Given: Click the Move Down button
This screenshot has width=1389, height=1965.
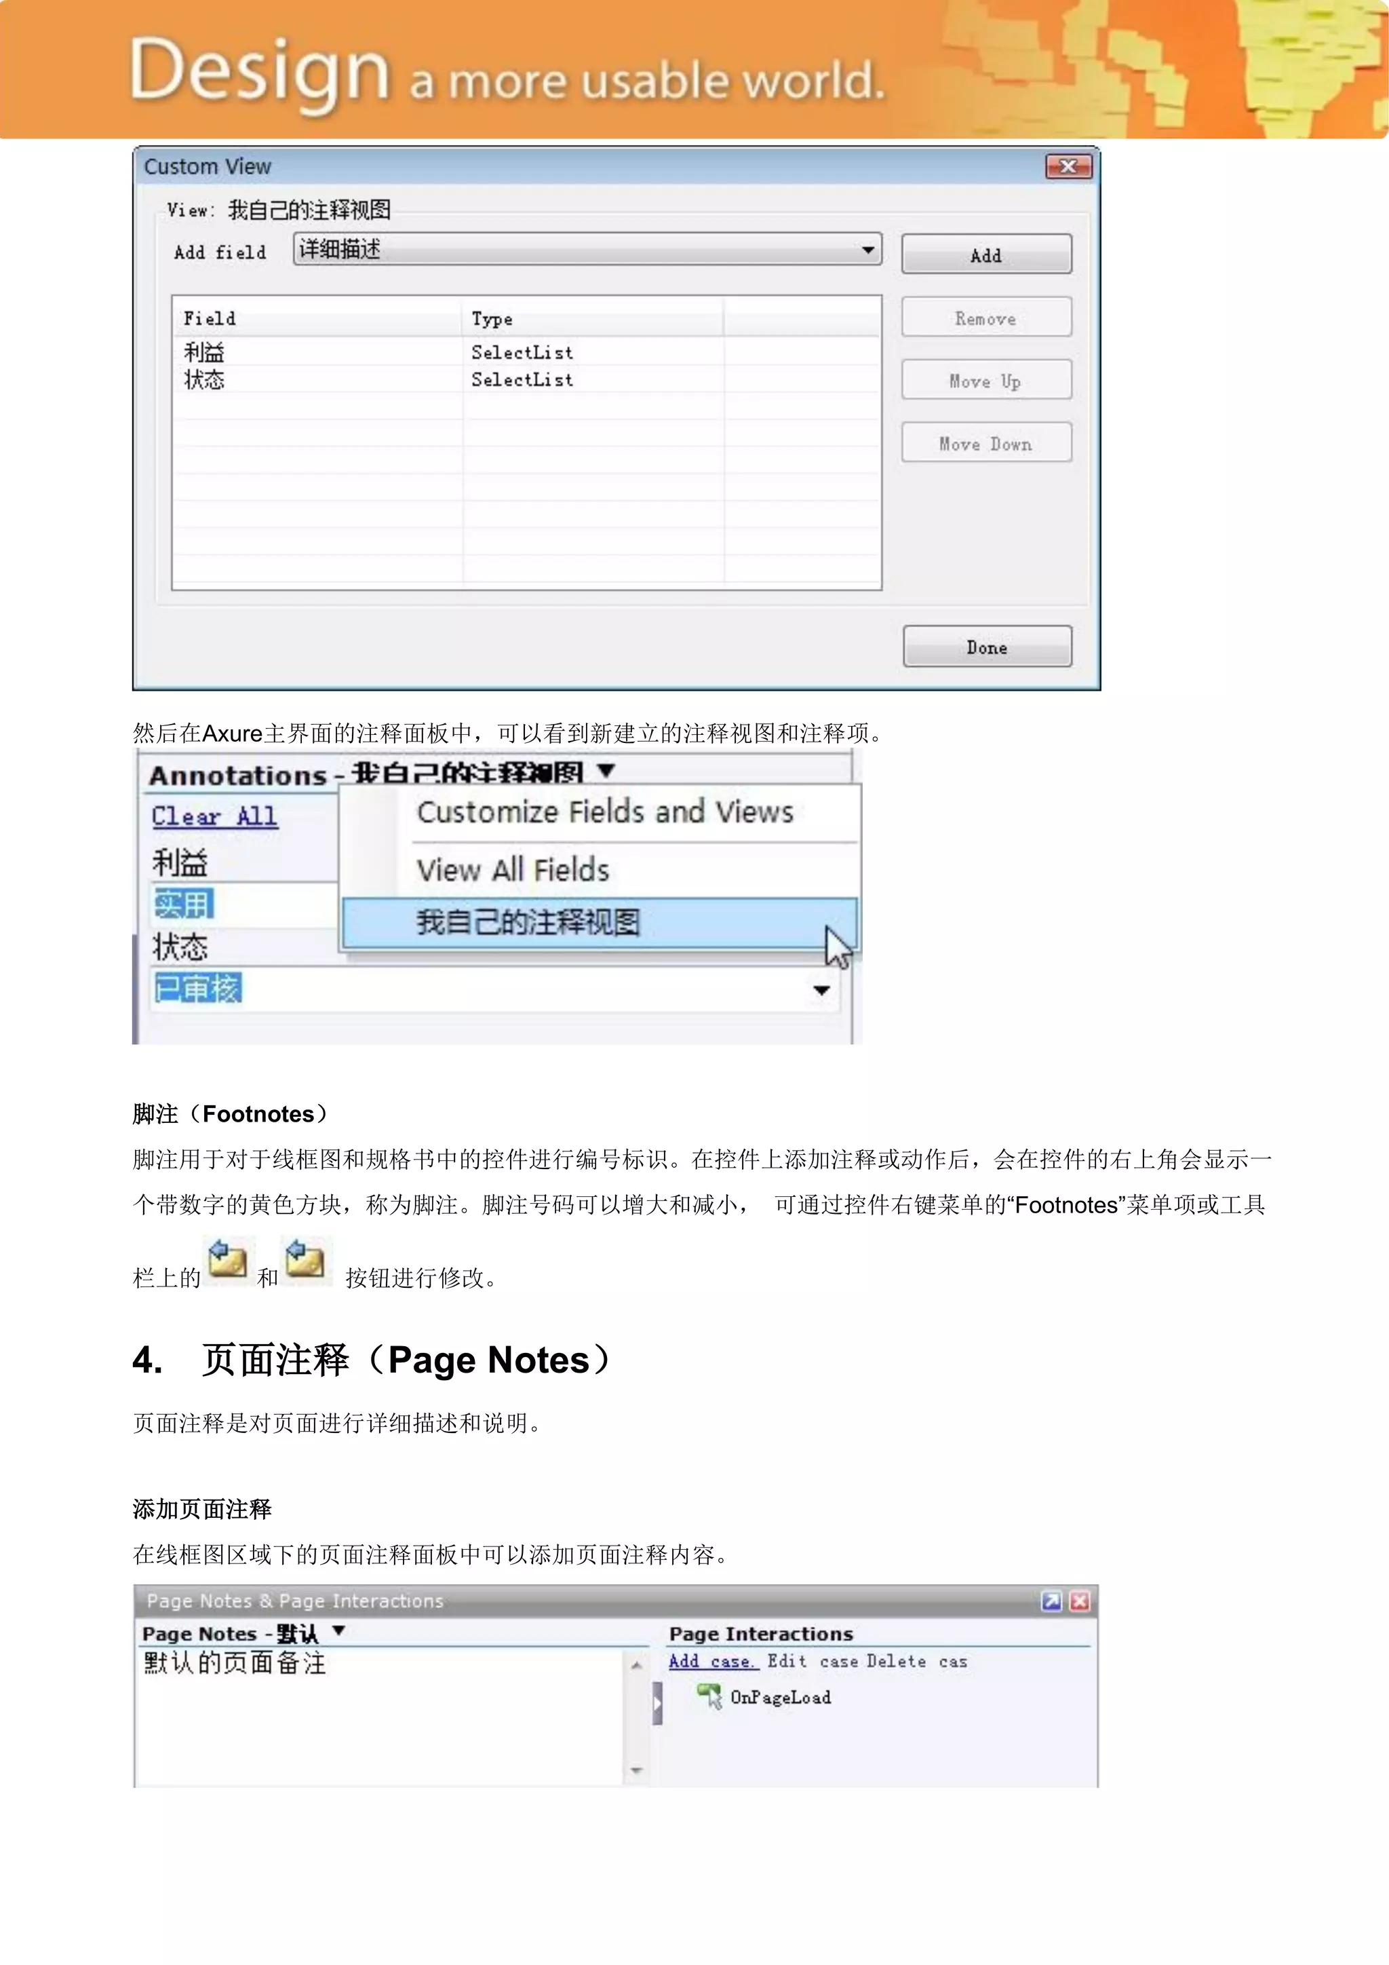Looking at the screenshot, I should 986,443.
